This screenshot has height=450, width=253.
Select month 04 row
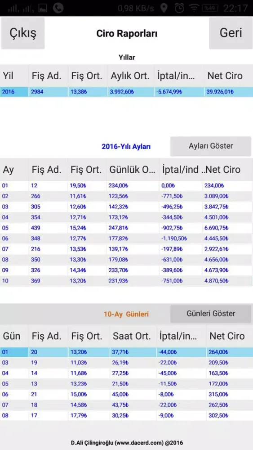click(126, 217)
